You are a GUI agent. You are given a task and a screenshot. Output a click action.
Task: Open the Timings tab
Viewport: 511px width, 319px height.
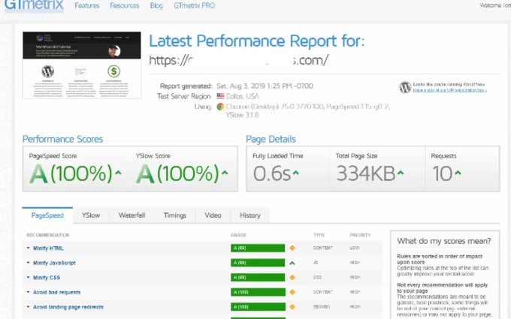(174, 215)
